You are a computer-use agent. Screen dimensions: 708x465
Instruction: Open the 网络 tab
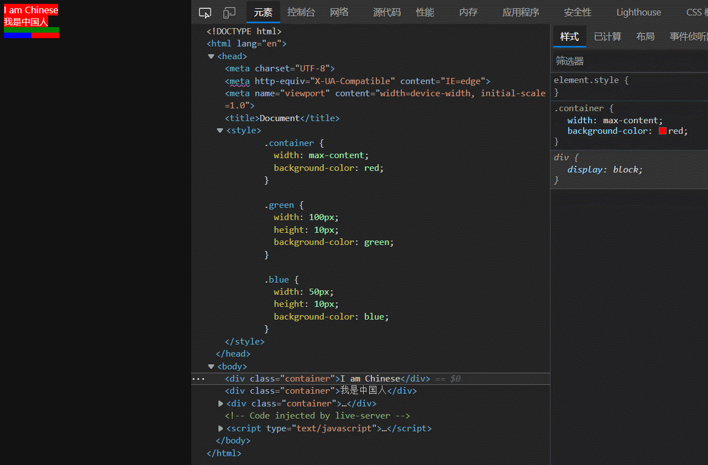tap(339, 12)
